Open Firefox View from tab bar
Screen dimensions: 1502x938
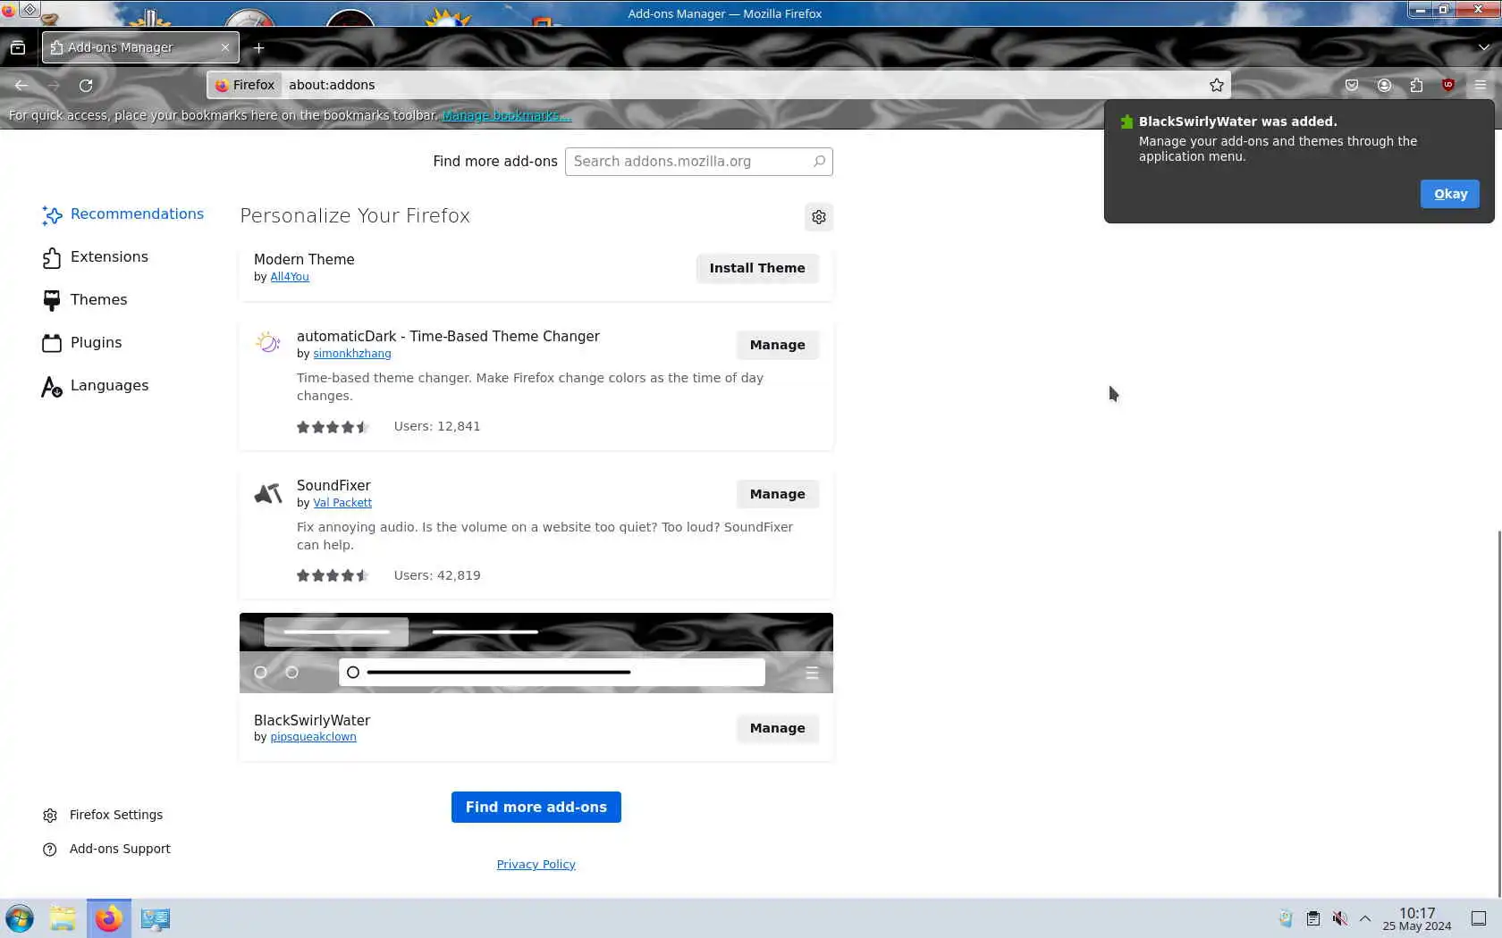[18, 47]
